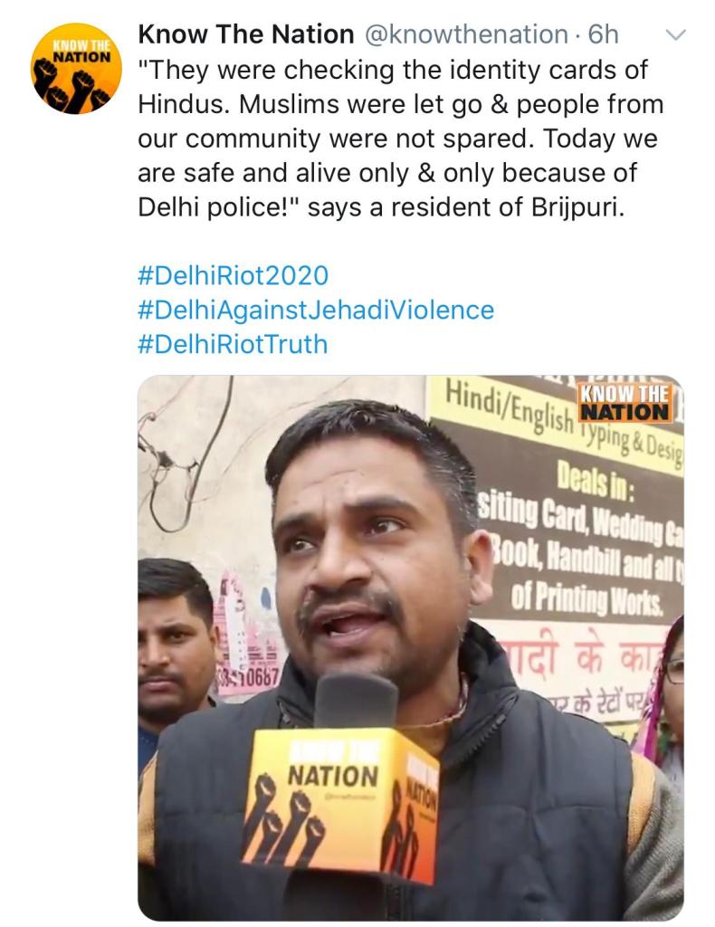Click the 'of Printing Works.' sign line
The image size is (715, 927).
pyautogui.click(x=586, y=599)
